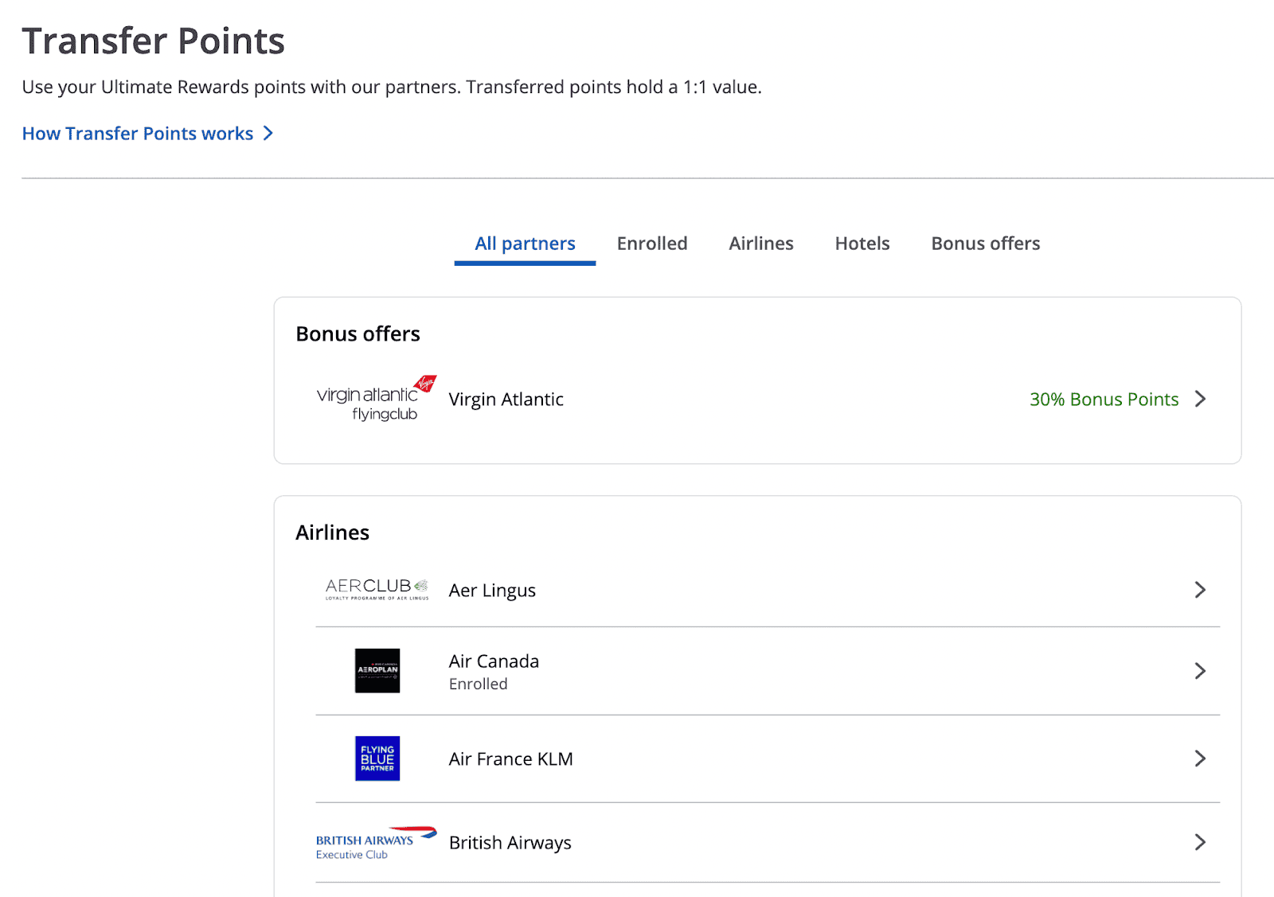The height and width of the screenshot is (897, 1274).
Task: Open the Bonus offers tab
Action: (986, 244)
